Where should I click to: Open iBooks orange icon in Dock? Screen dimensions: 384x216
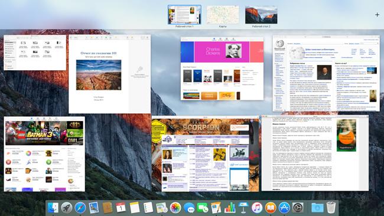pos(271,208)
